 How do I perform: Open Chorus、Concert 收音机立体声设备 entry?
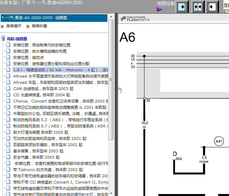click(x=61, y=101)
